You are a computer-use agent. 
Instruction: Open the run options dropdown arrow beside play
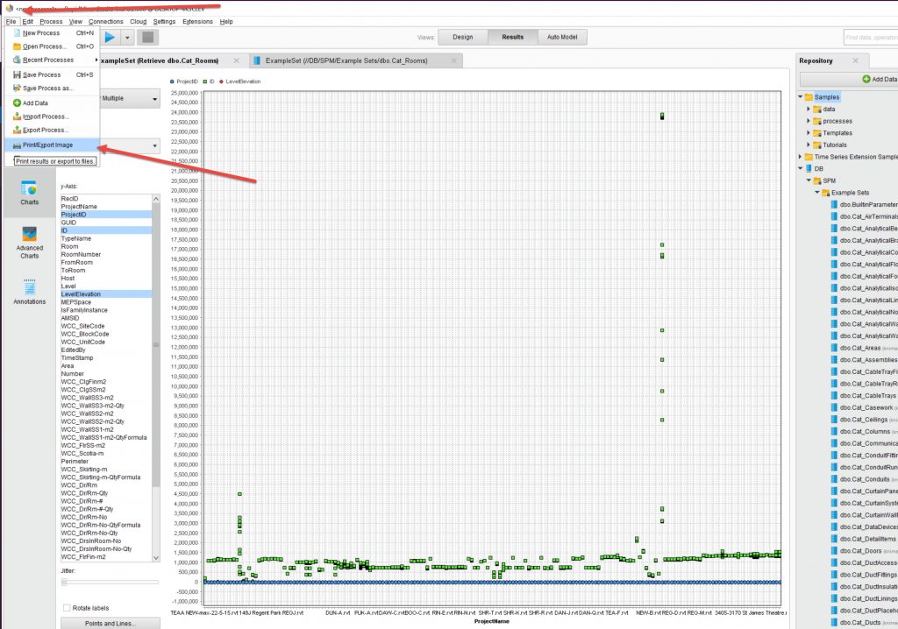tap(128, 37)
